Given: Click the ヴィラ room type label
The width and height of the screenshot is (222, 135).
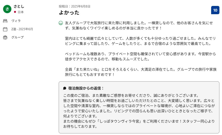Looking at the screenshot, I should [16, 21].
